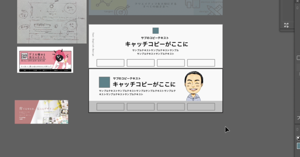Select the first gray nav button in lower banner
This screenshot has width=300, height=157.
[x=111, y=107]
